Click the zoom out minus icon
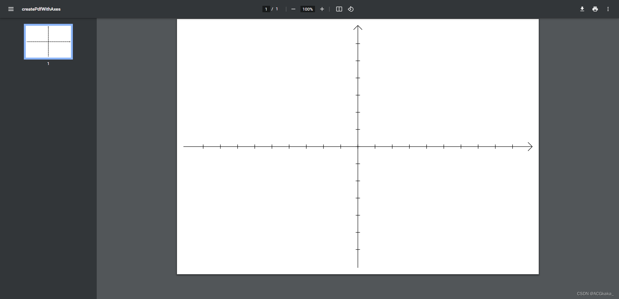Viewport: 619px width, 299px height. [x=293, y=9]
